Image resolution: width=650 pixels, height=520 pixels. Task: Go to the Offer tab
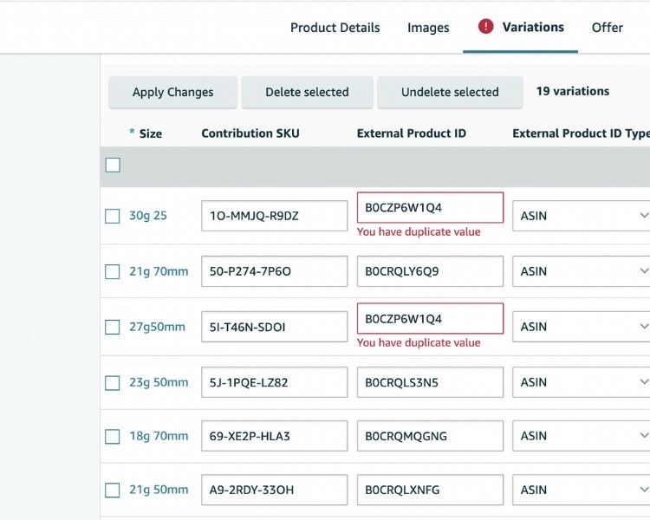tap(607, 28)
